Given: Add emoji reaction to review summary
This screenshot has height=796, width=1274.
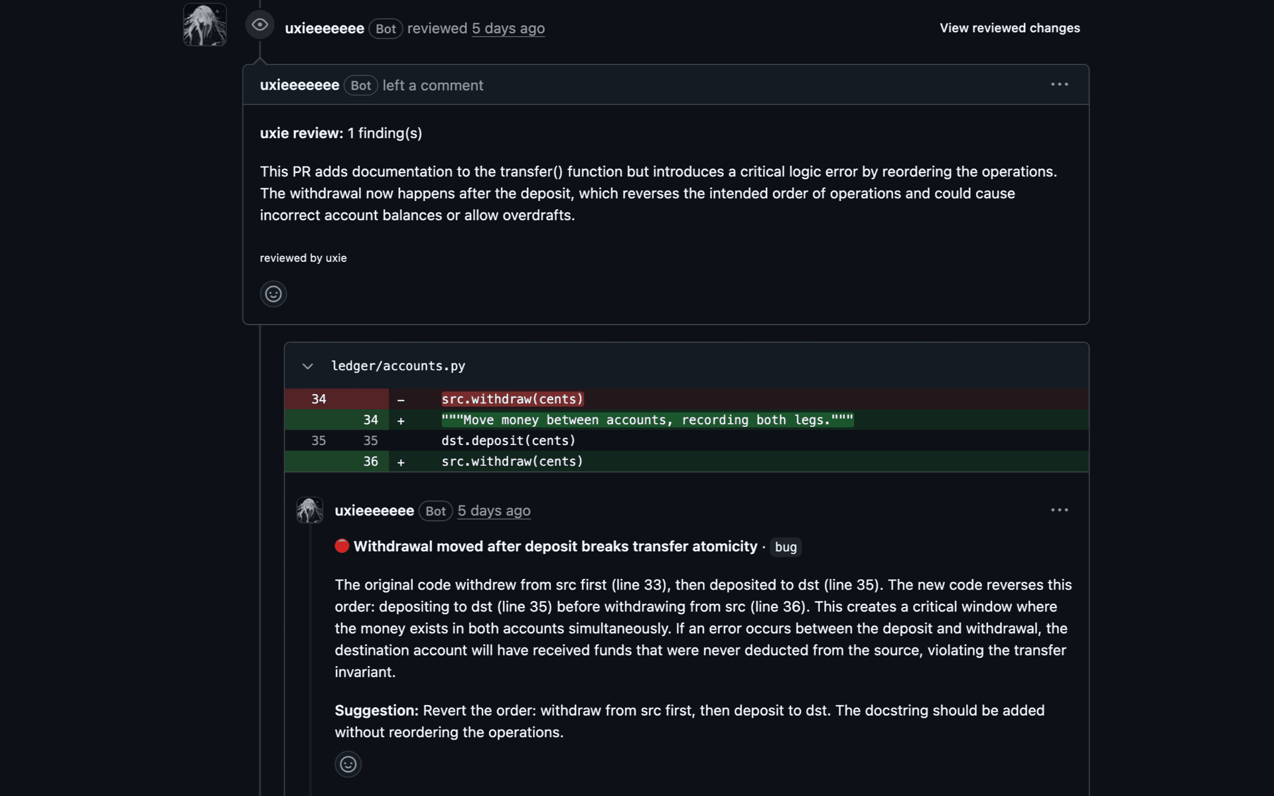Looking at the screenshot, I should click(x=273, y=294).
